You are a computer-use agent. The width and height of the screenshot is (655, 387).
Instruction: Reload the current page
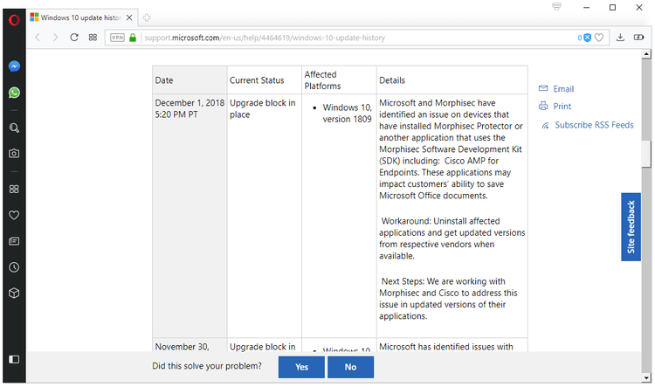click(74, 38)
